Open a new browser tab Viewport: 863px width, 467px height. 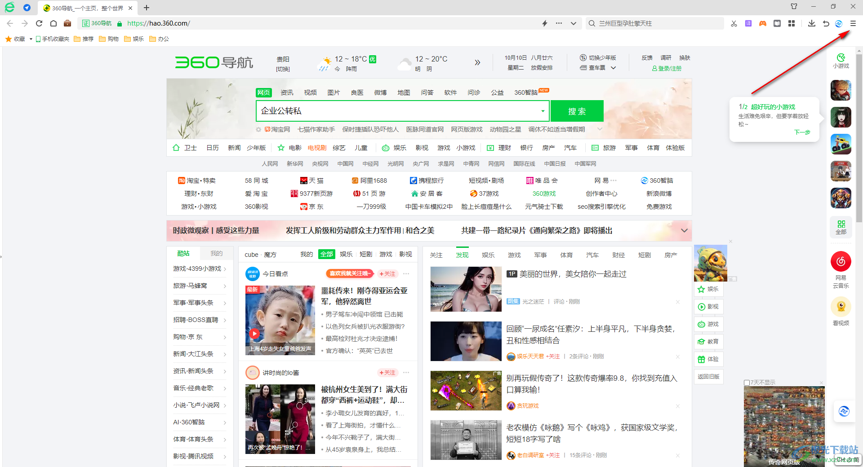147,8
